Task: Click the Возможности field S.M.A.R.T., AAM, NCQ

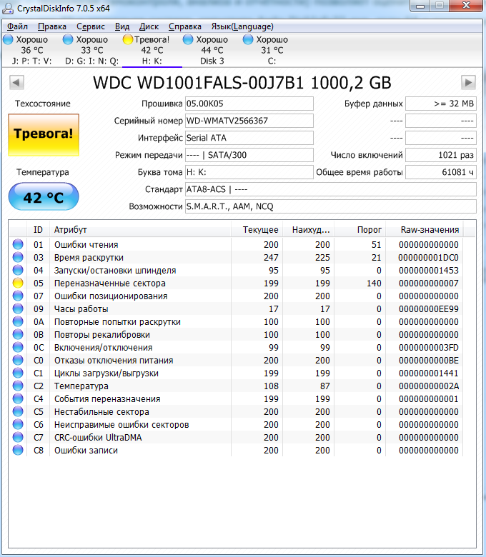Action: click(x=331, y=206)
